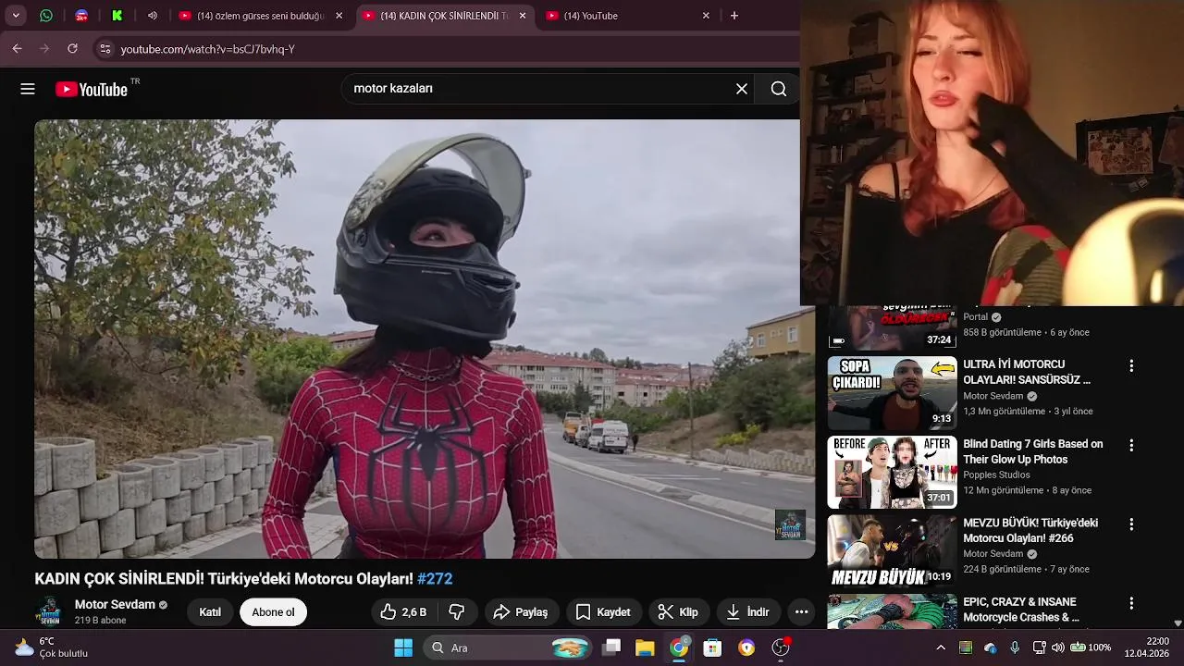The image size is (1184, 666).
Task: Close the 'özlem gürses' tab
Action: pyautogui.click(x=339, y=16)
